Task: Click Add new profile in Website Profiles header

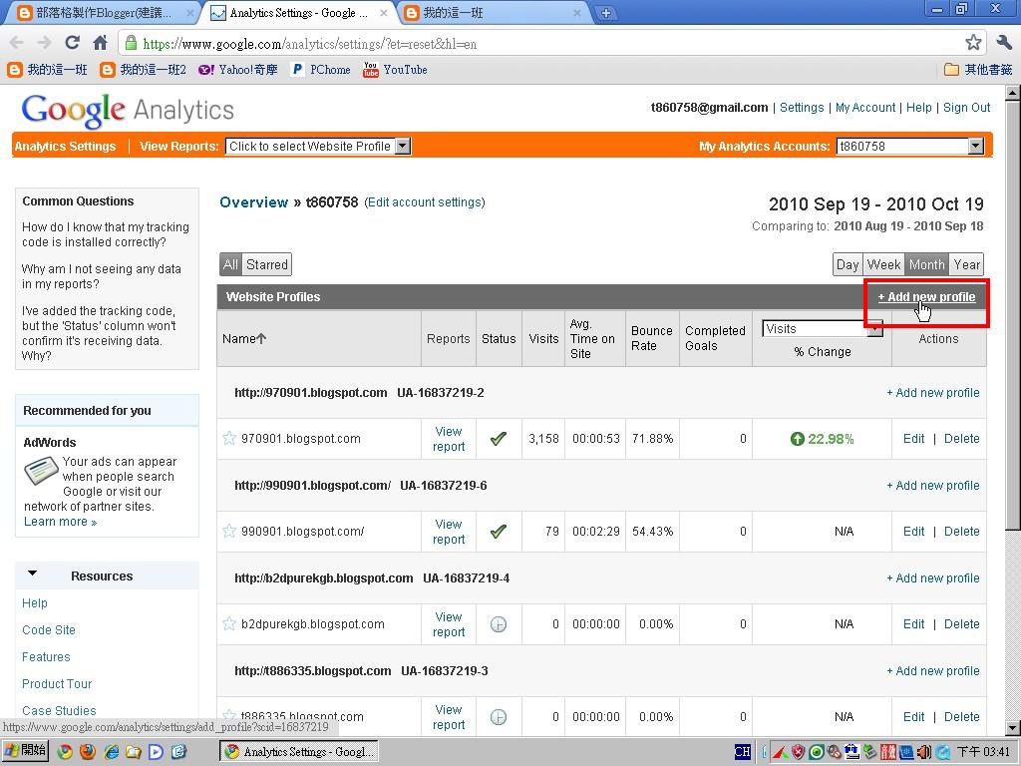Action: [x=926, y=297]
